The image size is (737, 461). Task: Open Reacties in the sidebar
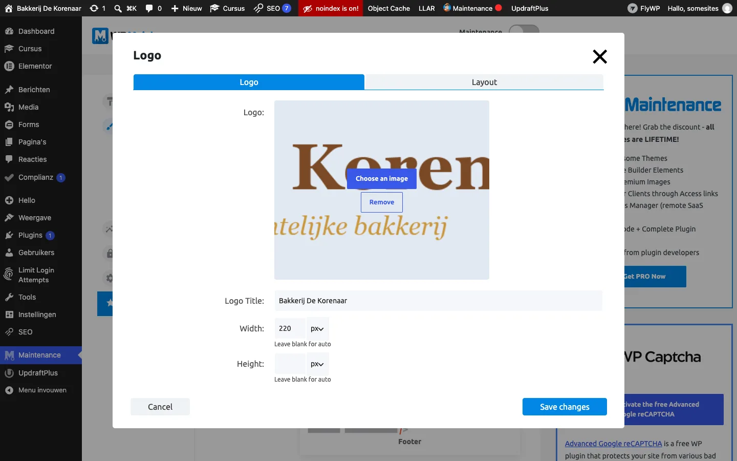tap(41, 159)
